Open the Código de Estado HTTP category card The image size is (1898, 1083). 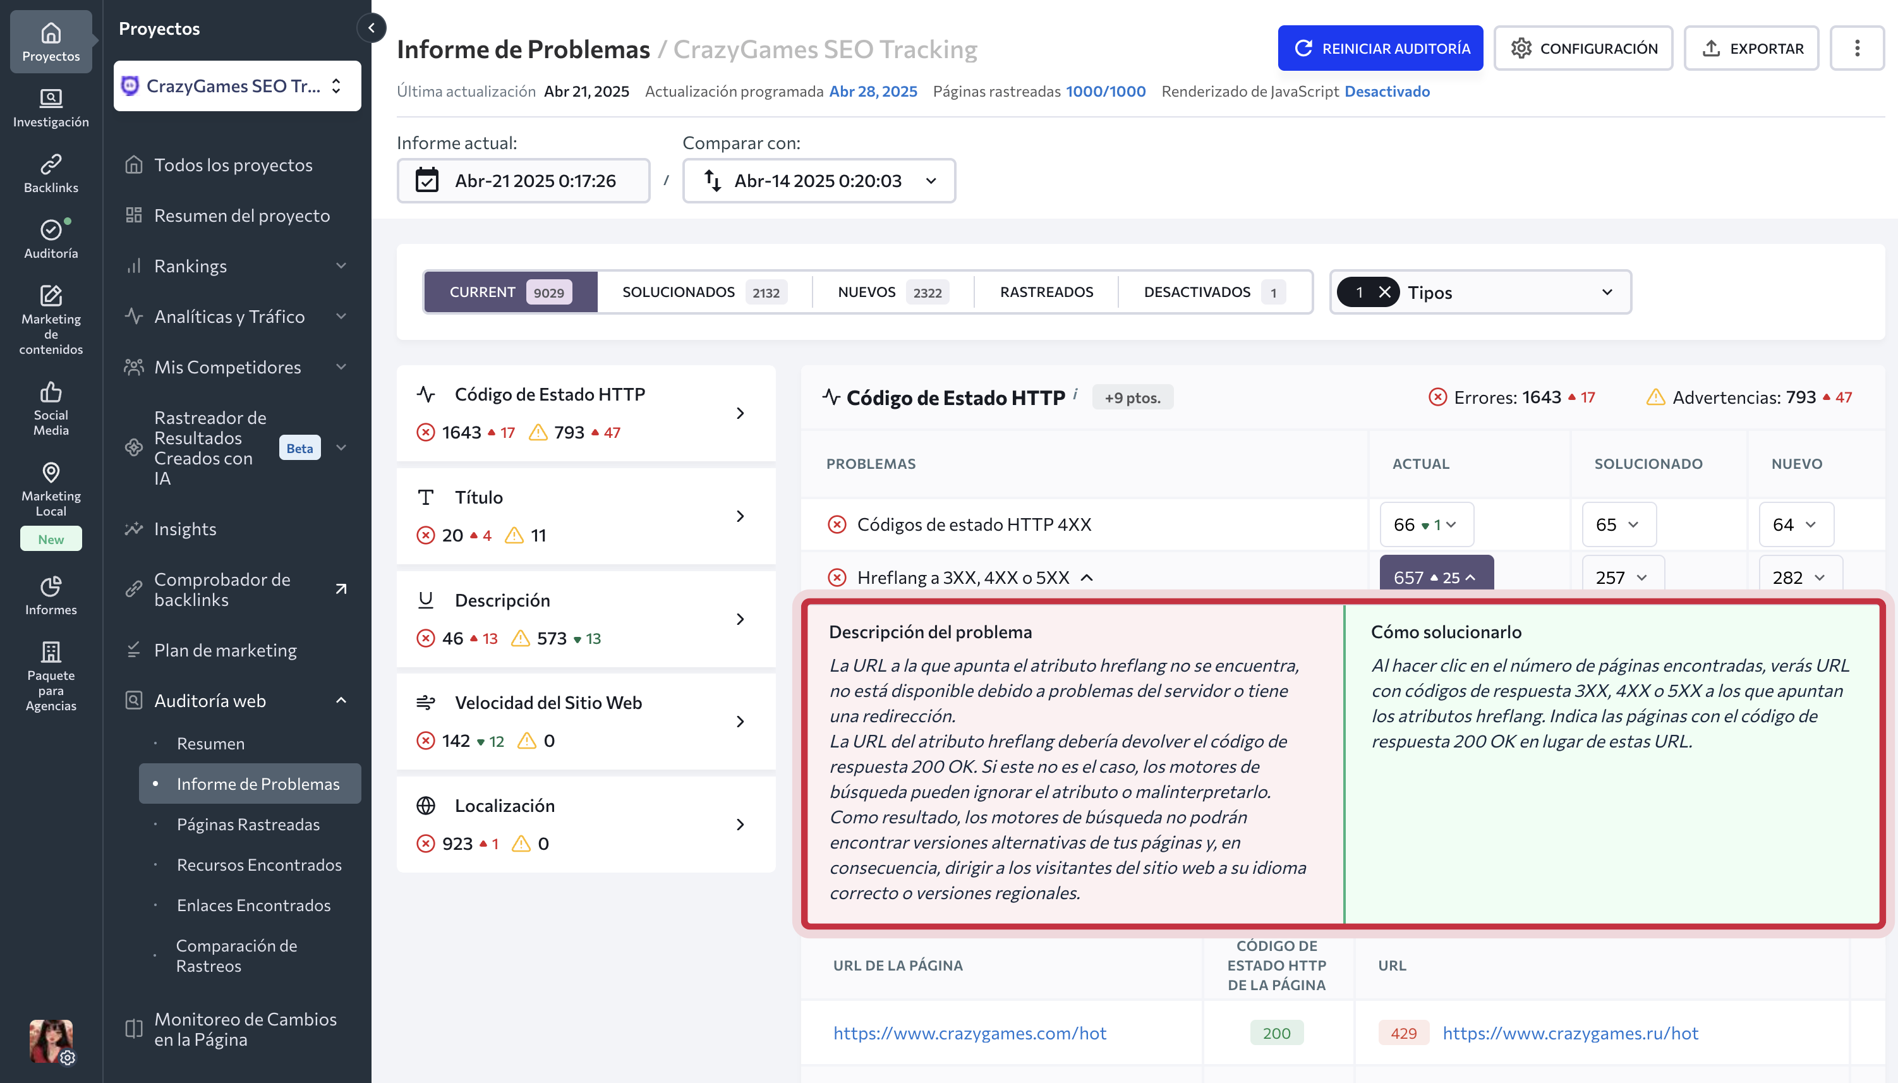pos(586,414)
